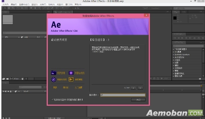Screen dimensions: 205x119
Task: Expand the 旧版插件 effects category
Action: click(x=174, y=68)
